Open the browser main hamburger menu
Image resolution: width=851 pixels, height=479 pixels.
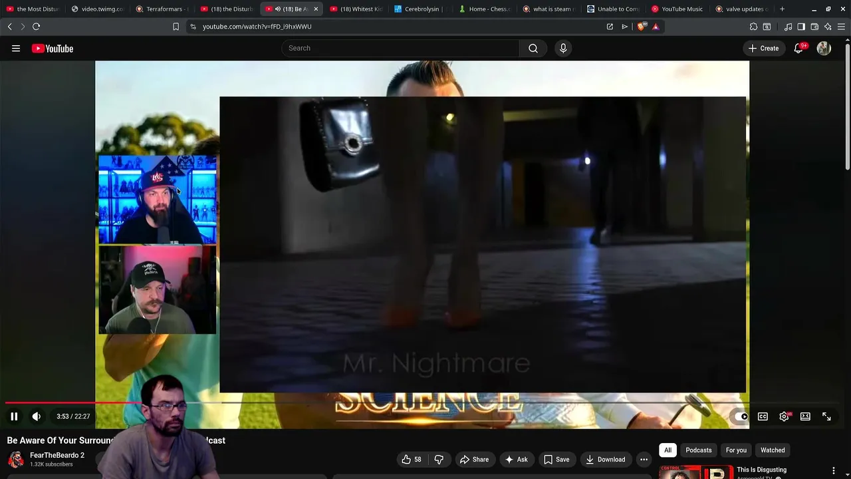(841, 27)
